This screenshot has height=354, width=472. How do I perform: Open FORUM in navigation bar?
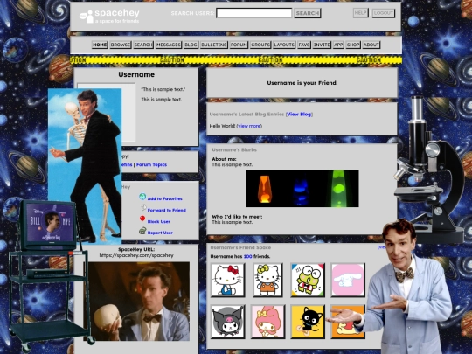tap(239, 45)
